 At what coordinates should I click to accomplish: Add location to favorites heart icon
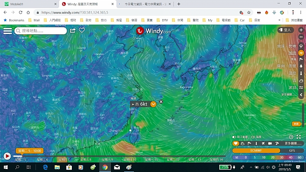[82, 30]
